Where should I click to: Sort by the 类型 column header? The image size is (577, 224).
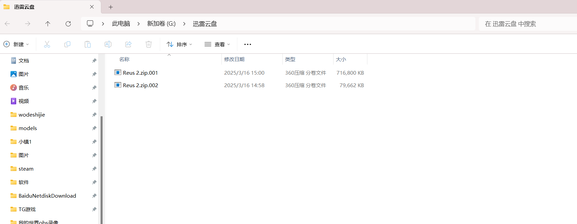290,59
